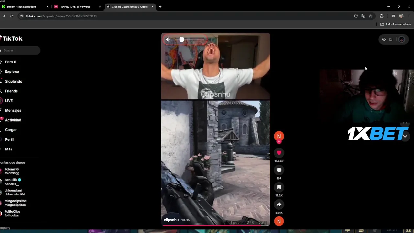Open LIVE section
414x233 pixels.
click(x=9, y=101)
